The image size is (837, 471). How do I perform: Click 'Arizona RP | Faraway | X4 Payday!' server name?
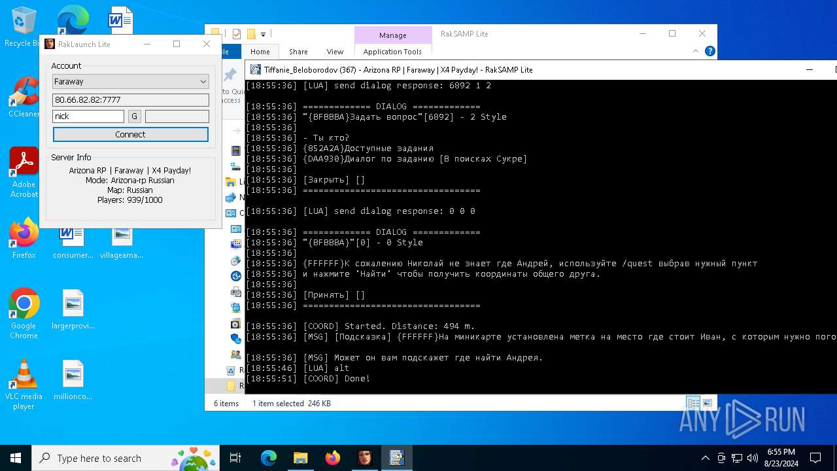click(x=130, y=171)
